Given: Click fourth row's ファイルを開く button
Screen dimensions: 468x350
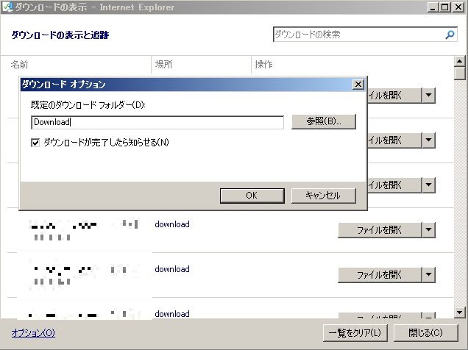Looking at the screenshot, I should [380, 230].
